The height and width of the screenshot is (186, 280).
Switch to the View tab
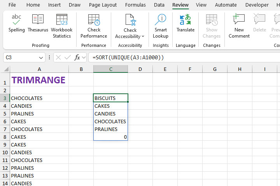click(x=201, y=5)
